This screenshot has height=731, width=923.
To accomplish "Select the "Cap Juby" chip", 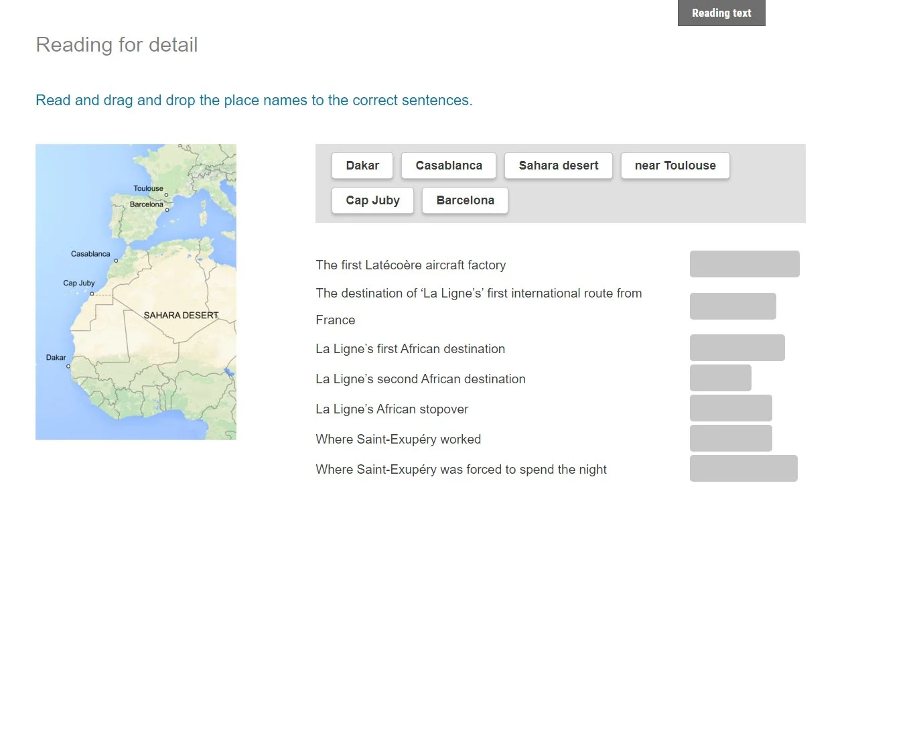I will (372, 200).
